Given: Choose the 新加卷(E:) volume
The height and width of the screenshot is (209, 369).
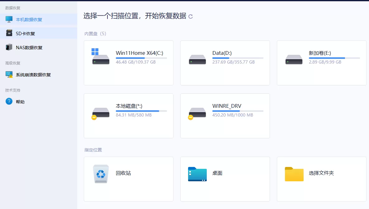Looking at the screenshot, I should (x=321, y=62).
